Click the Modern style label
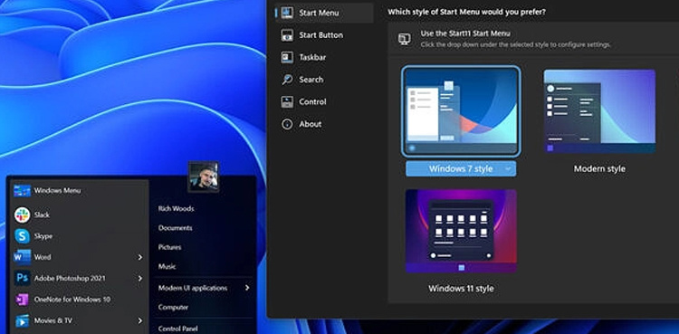Viewport: 679px width, 334px height. (x=599, y=169)
